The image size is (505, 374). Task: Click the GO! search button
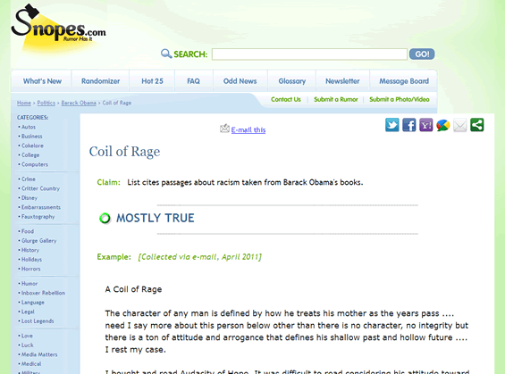coord(422,54)
